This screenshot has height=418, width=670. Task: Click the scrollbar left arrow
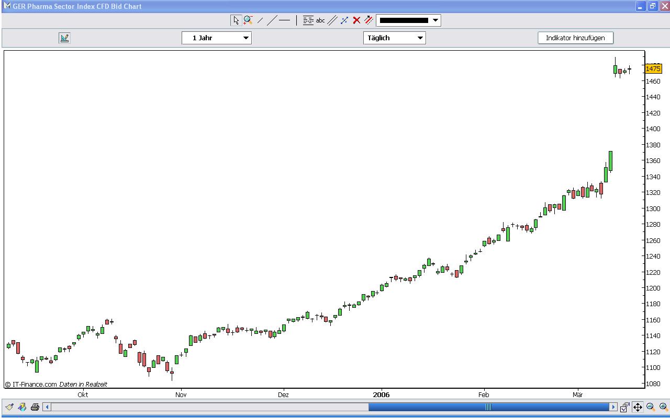pos(47,407)
